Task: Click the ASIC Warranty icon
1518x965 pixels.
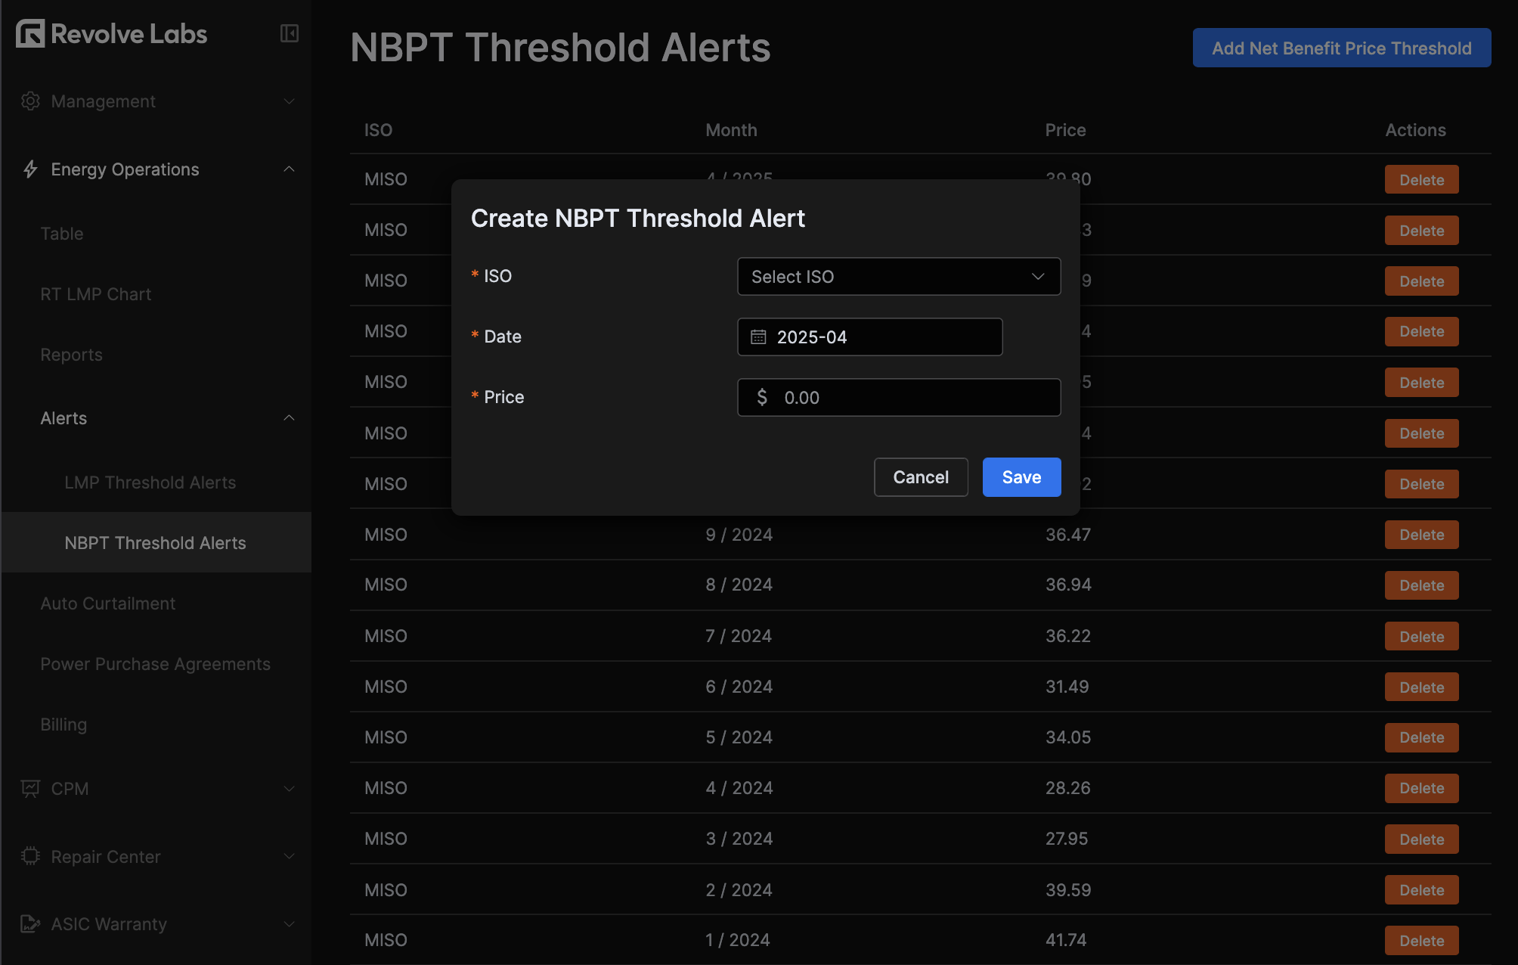Action: [x=30, y=923]
